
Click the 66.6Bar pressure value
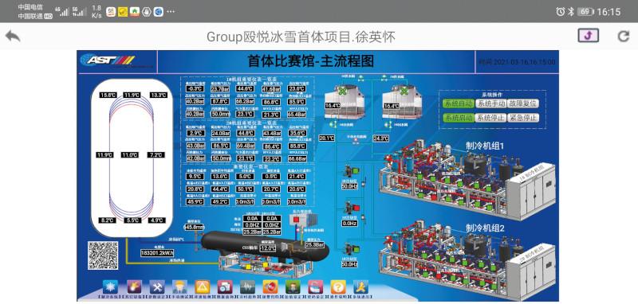click(297, 158)
